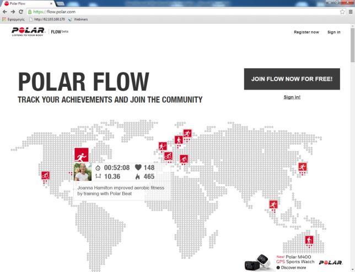Go back using the browser back arrow
Image resolution: width=355 pixels, height=272 pixels.
(4, 12)
